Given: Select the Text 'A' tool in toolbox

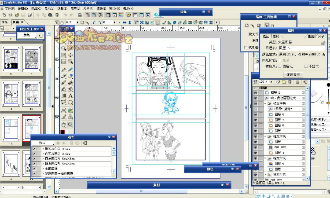Looking at the screenshot, I should point(70,95).
